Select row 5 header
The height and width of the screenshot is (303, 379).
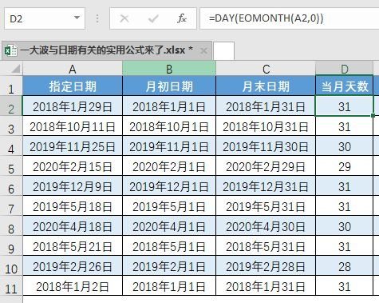pos(11,165)
